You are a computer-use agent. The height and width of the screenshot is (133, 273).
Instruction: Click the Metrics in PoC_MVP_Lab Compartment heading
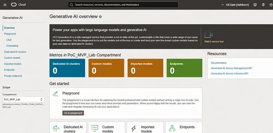[85, 55]
